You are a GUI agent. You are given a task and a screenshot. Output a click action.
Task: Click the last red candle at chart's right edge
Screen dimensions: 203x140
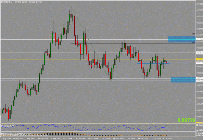coord(167,62)
